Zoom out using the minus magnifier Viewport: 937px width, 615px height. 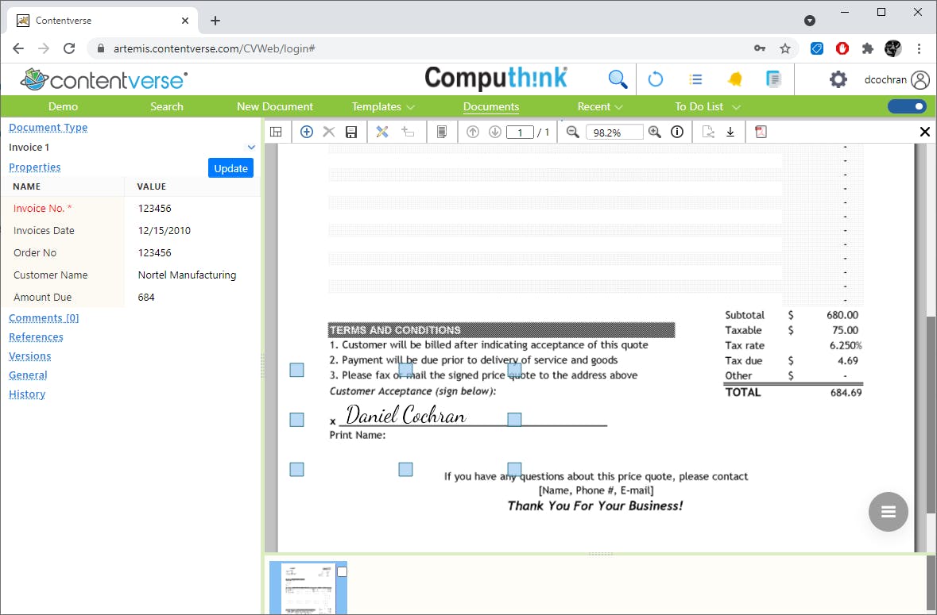pos(572,132)
